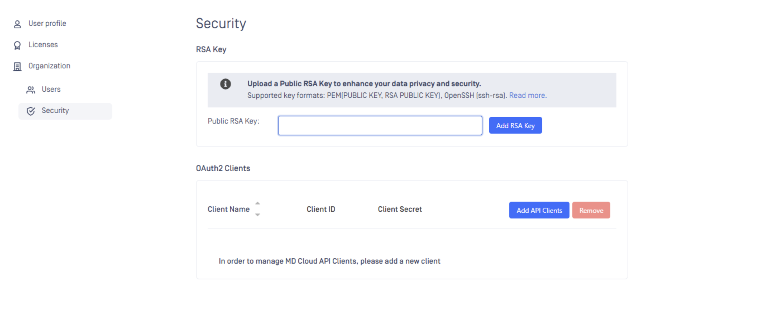The image size is (761, 327).
Task: Go to the Licenses section
Action: point(43,45)
